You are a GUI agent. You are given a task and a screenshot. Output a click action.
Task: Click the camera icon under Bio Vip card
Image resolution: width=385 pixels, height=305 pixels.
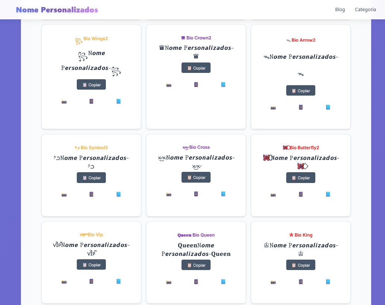[64, 282]
